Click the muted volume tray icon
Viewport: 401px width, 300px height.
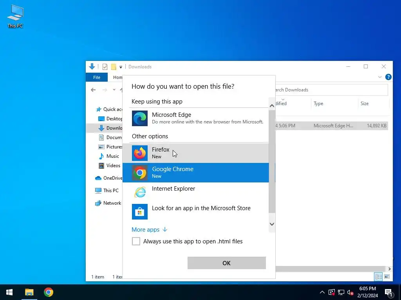pyautogui.click(x=350, y=292)
